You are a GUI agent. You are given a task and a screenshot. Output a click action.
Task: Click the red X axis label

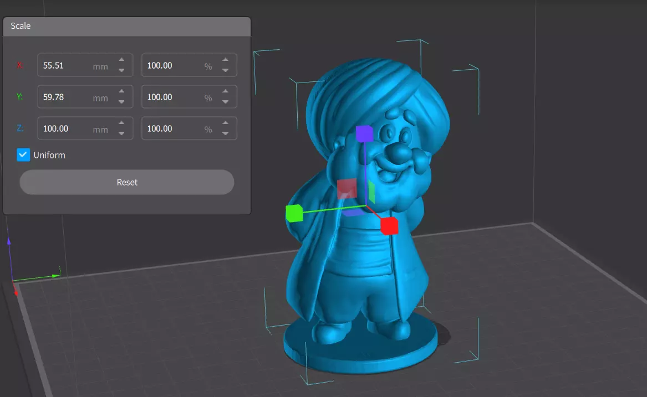pos(19,65)
